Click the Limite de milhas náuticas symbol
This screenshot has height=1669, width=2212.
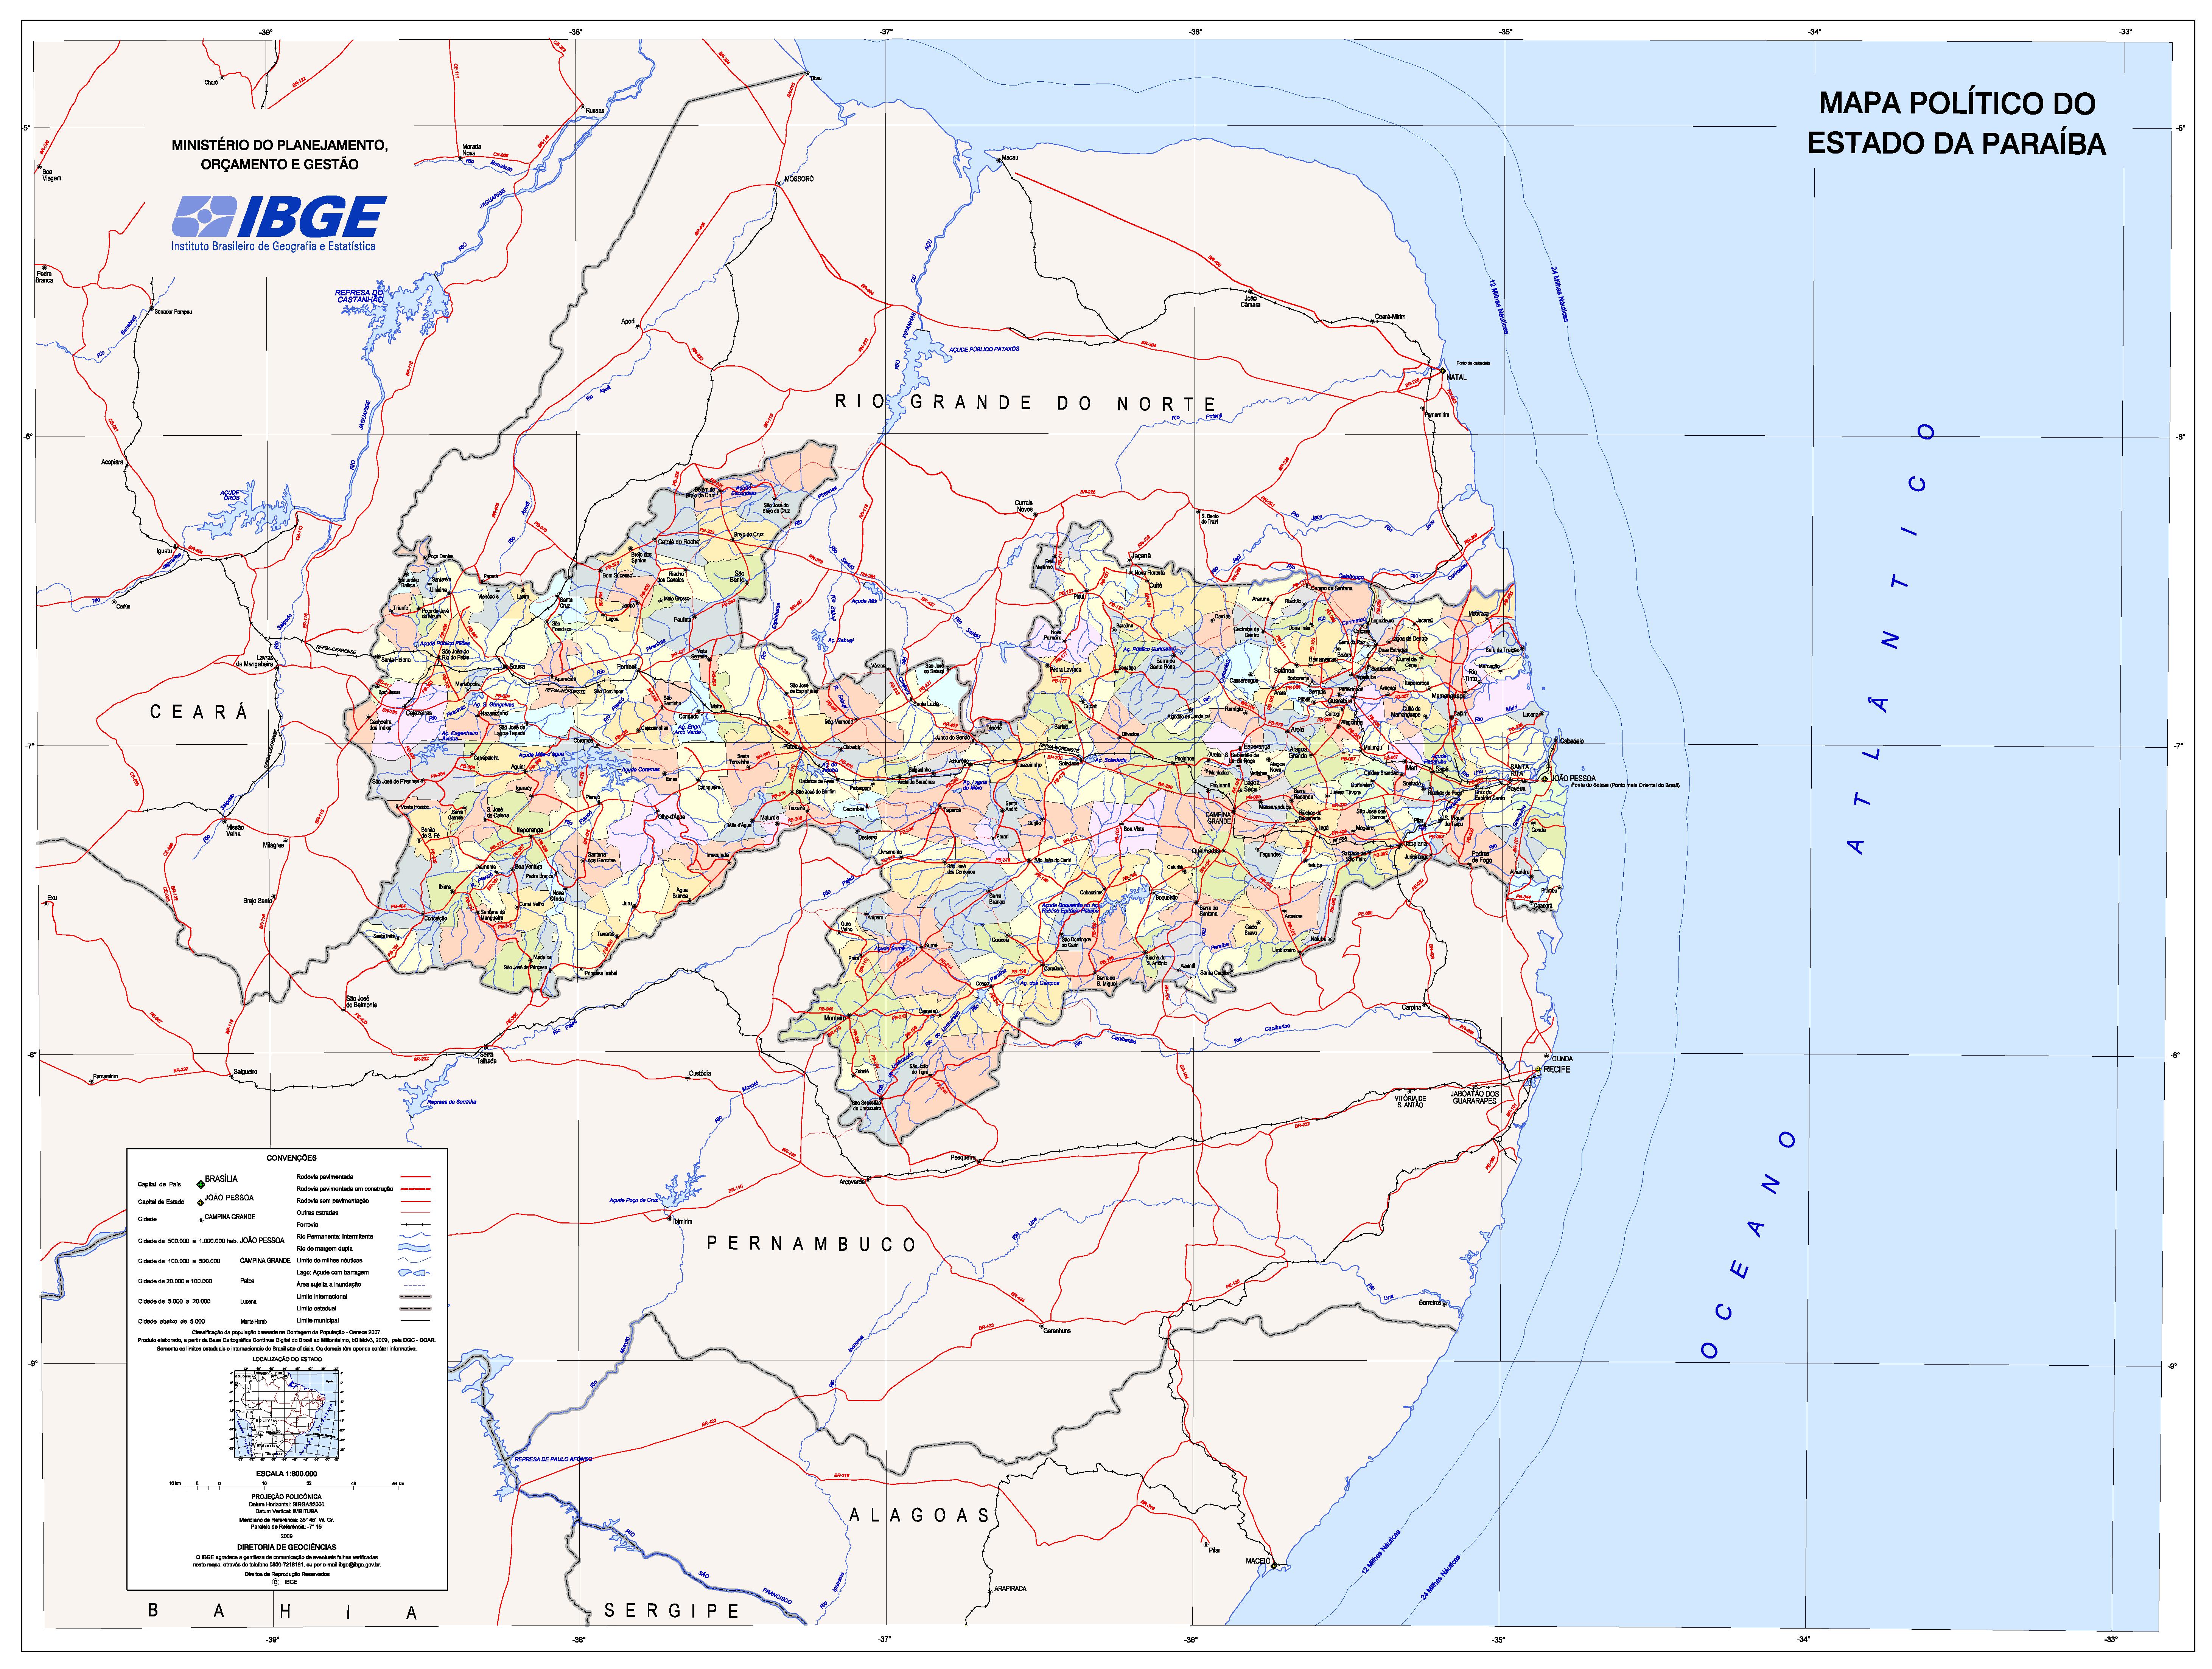pyautogui.click(x=414, y=1260)
